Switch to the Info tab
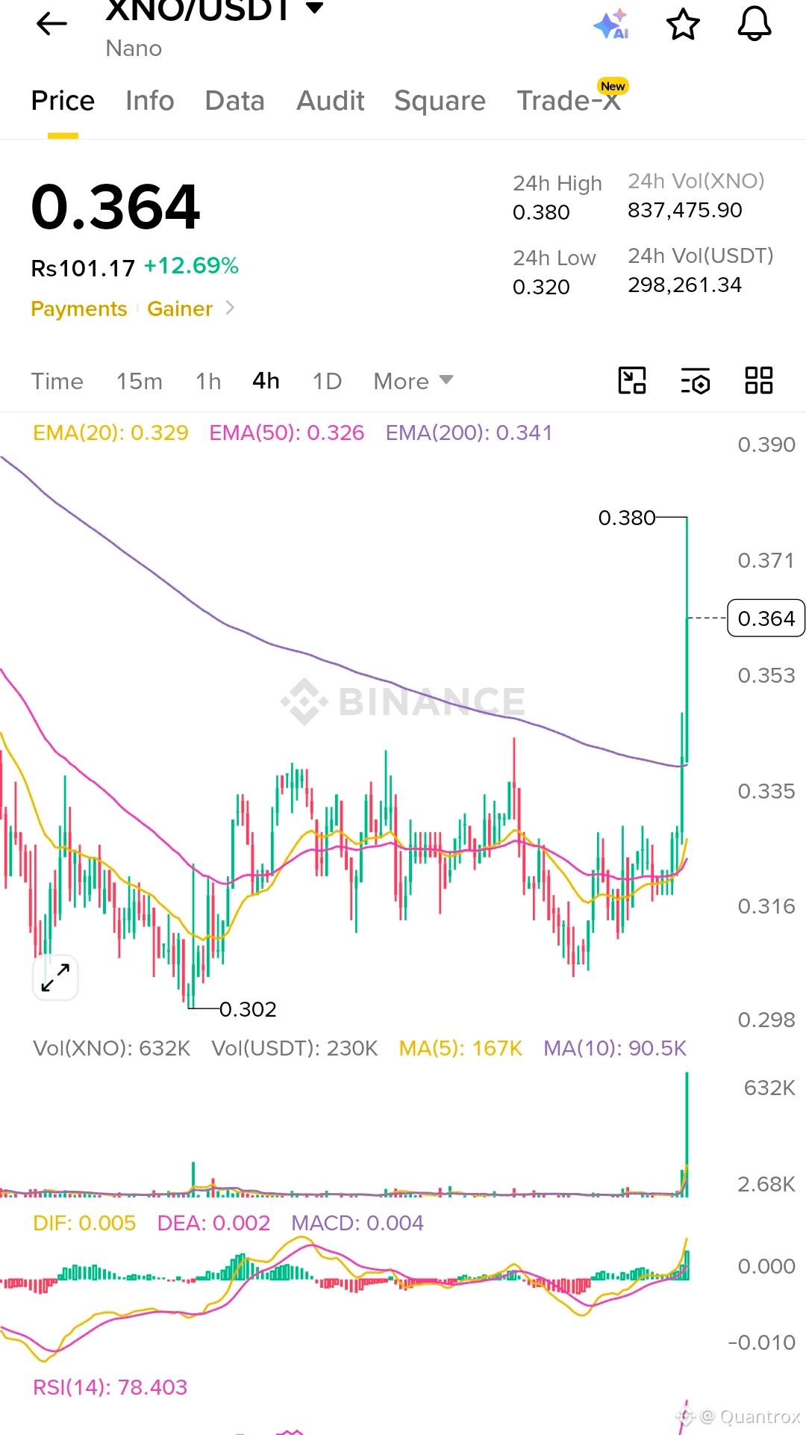The height and width of the screenshot is (1435, 806). click(150, 101)
